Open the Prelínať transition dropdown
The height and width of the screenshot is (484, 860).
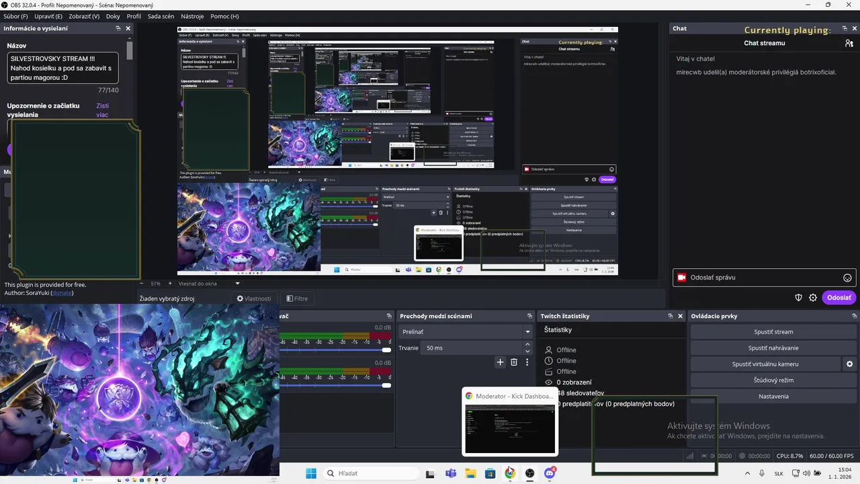pos(466,331)
